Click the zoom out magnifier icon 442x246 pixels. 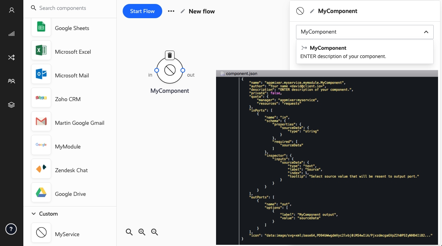click(155, 232)
